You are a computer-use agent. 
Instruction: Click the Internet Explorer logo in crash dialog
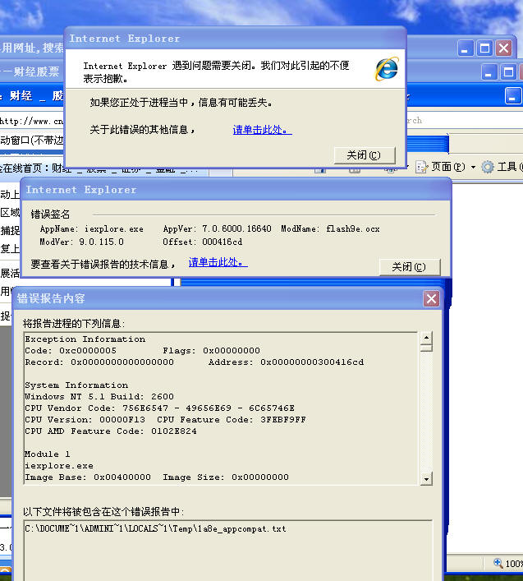tap(387, 69)
